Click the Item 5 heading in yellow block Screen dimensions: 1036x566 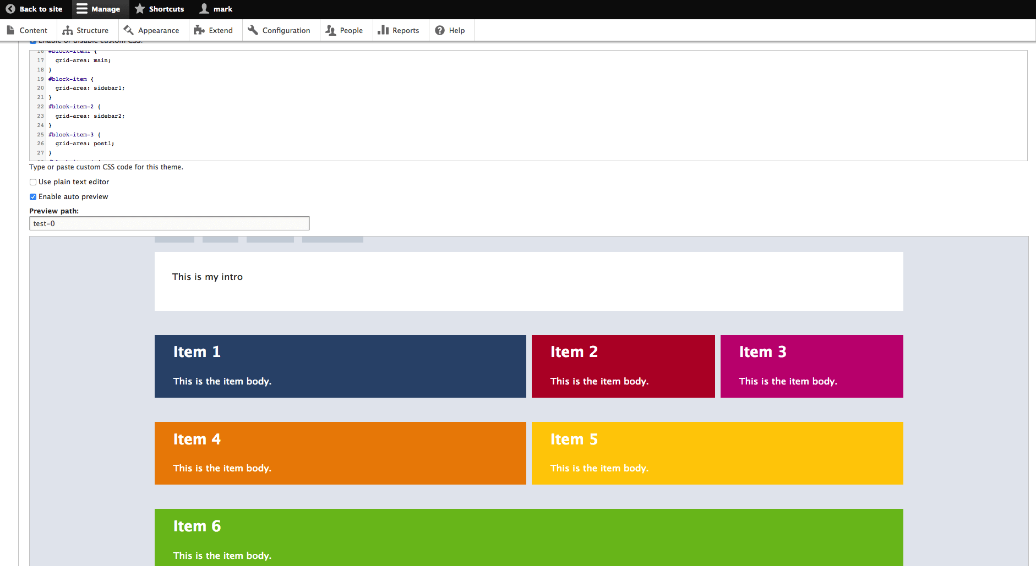[574, 439]
